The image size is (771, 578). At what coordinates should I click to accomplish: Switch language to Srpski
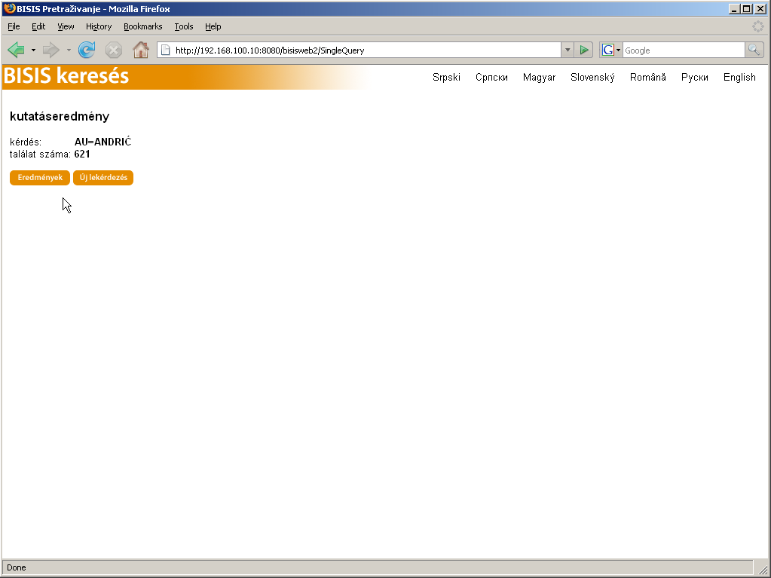pos(446,77)
